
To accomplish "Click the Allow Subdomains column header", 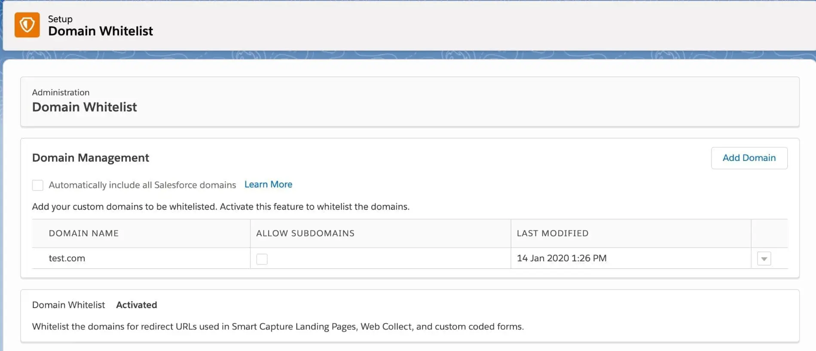I will pos(305,233).
